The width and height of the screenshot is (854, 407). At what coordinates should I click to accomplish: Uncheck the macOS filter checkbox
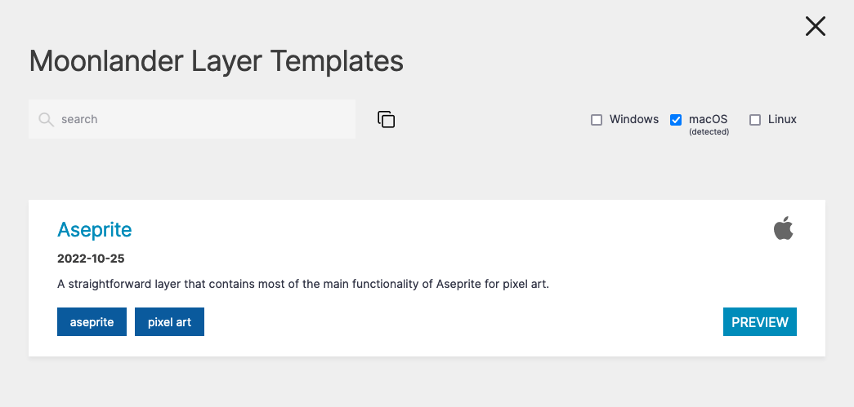tap(676, 120)
